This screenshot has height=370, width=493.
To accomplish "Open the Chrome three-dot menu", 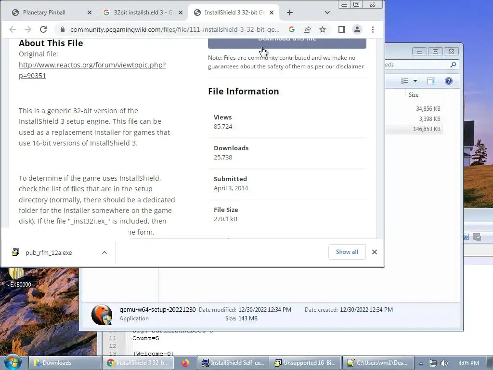I will click(373, 29).
